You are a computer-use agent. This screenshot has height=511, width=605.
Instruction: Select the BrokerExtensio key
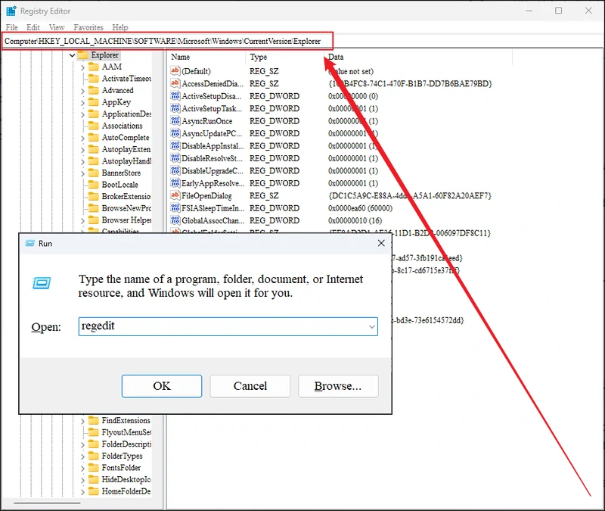pos(126,196)
